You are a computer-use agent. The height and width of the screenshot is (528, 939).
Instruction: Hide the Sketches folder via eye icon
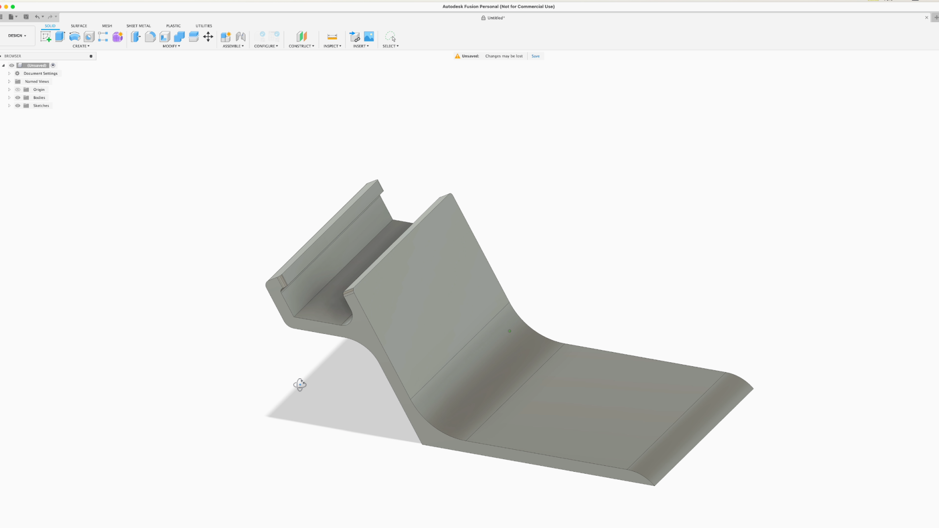[x=18, y=106]
